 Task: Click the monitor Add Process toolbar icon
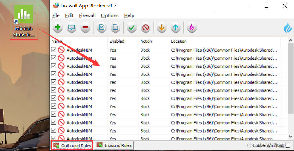71,28
